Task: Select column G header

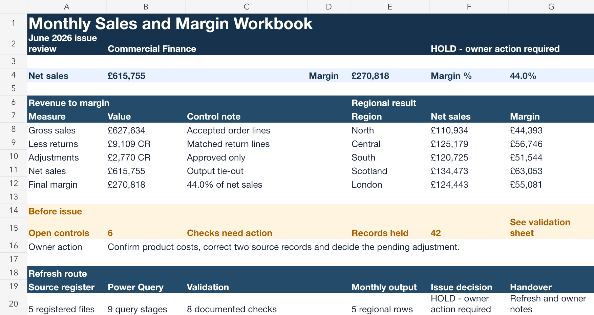Action: click(551, 7)
